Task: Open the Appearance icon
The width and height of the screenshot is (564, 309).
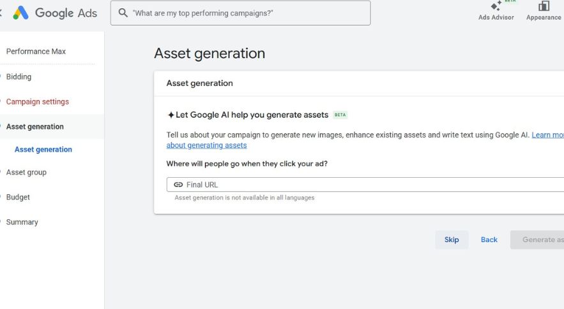Action: (x=544, y=6)
